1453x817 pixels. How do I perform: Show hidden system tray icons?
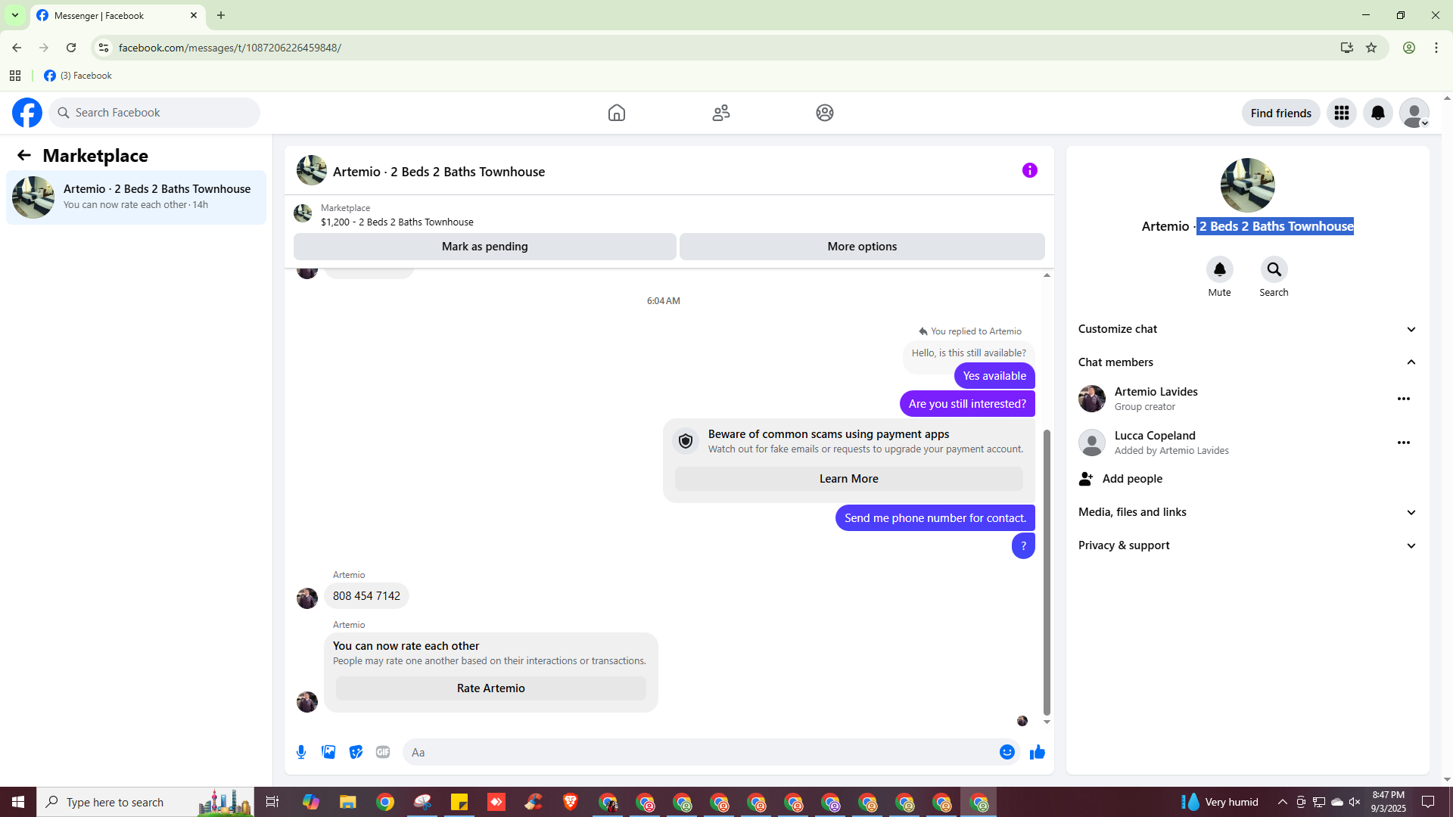(x=1282, y=802)
